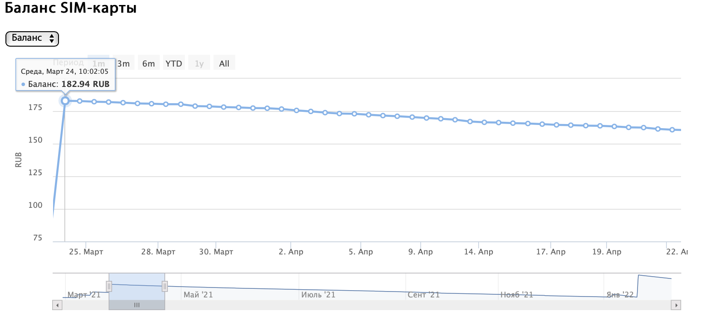Click the scrollbar left arrow

(x=58, y=306)
